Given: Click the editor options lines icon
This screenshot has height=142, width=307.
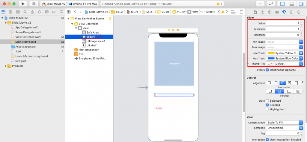Looking at the screenshot, I should tap(233, 12).
